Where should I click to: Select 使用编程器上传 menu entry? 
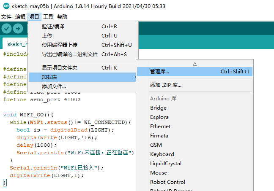pos(82,45)
